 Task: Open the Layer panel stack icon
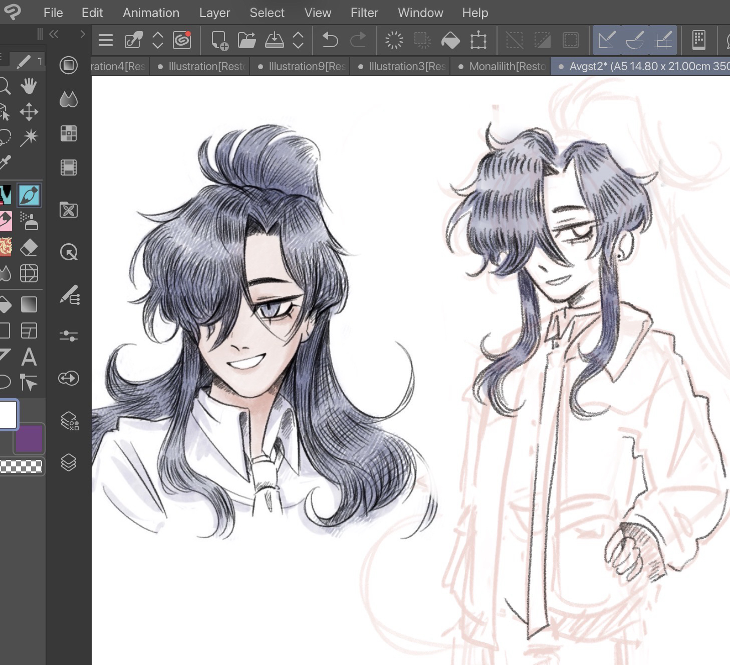pos(69,462)
